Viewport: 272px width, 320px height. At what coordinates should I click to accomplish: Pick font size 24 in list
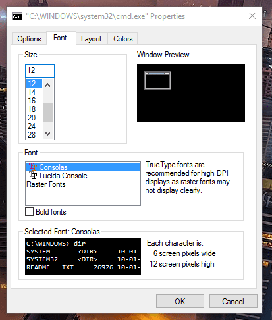(34, 126)
